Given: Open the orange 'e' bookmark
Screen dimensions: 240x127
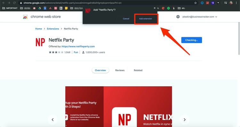Looking at the screenshot, I should [163, 8].
